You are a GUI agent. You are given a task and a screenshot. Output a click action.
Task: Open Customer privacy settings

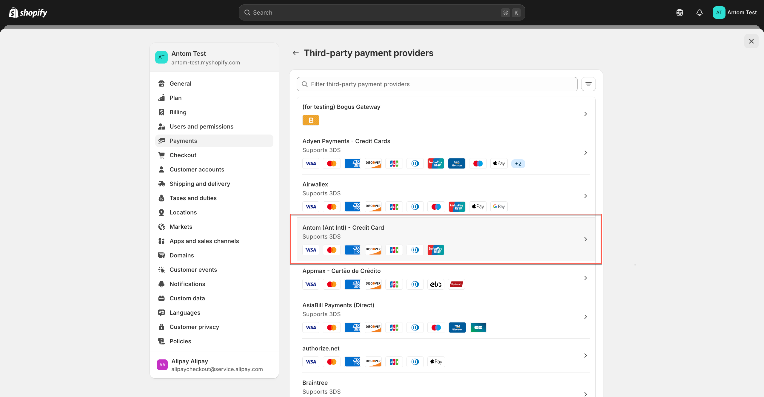tap(214, 327)
